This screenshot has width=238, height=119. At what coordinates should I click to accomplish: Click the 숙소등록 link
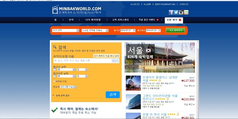click(x=147, y=4)
